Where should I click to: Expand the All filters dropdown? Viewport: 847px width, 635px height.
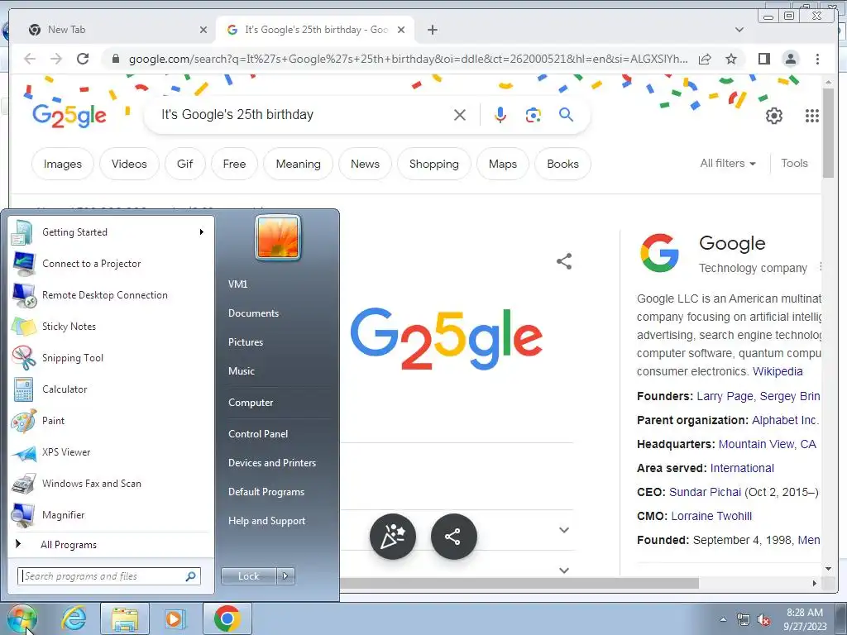click(727, 163)
